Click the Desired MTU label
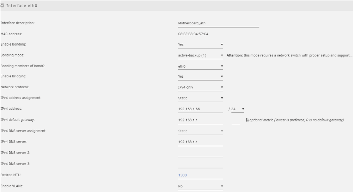The height and width of the screenshot is (192, 353). [11, 175]
